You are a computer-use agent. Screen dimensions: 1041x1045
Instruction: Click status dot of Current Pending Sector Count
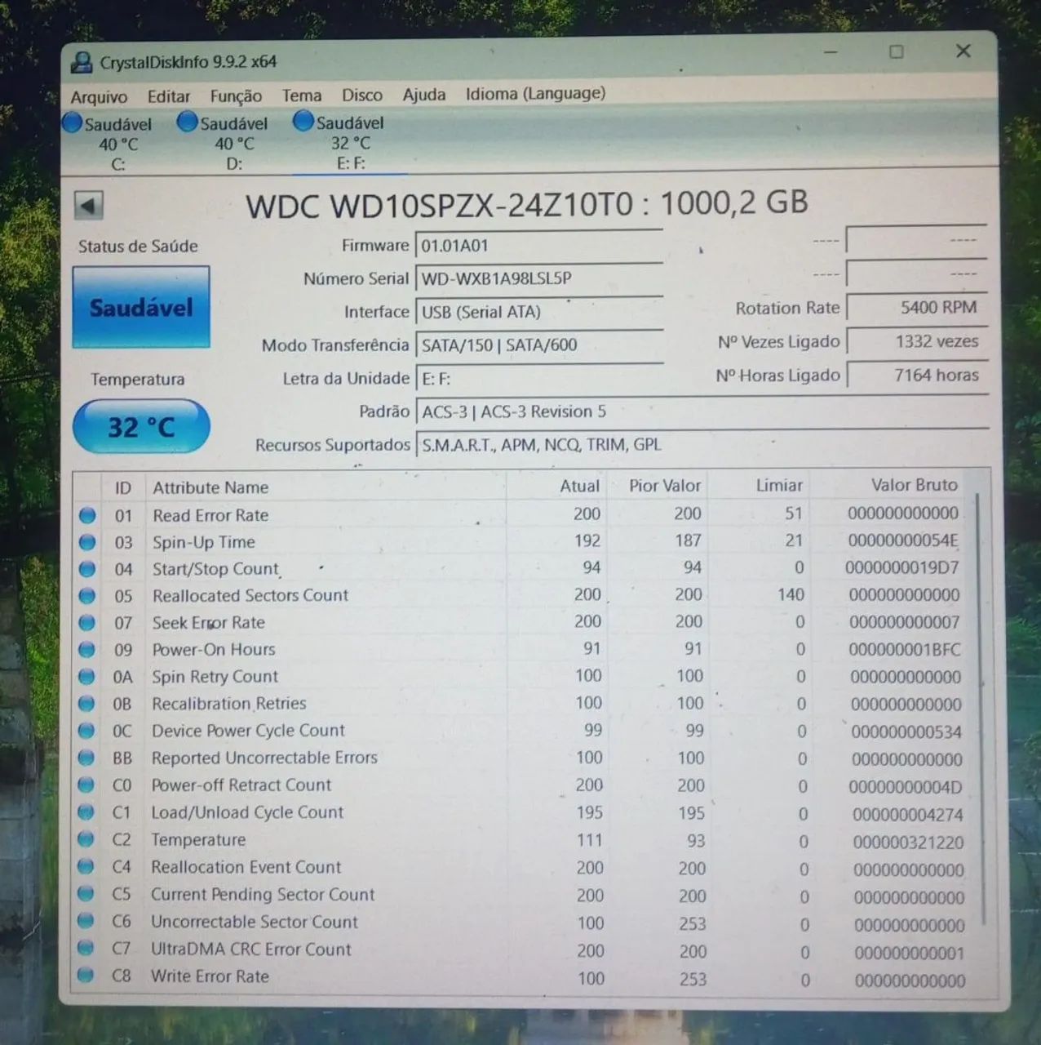pyautogui.click(x=85, y=894)
